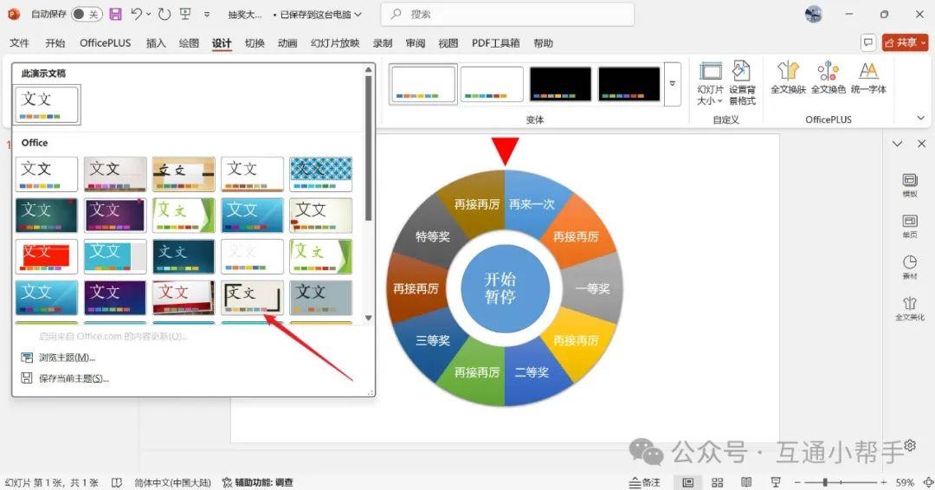The image size is (935, 490).
Task: Select the first black variant thumbnail
Action: 560,84
